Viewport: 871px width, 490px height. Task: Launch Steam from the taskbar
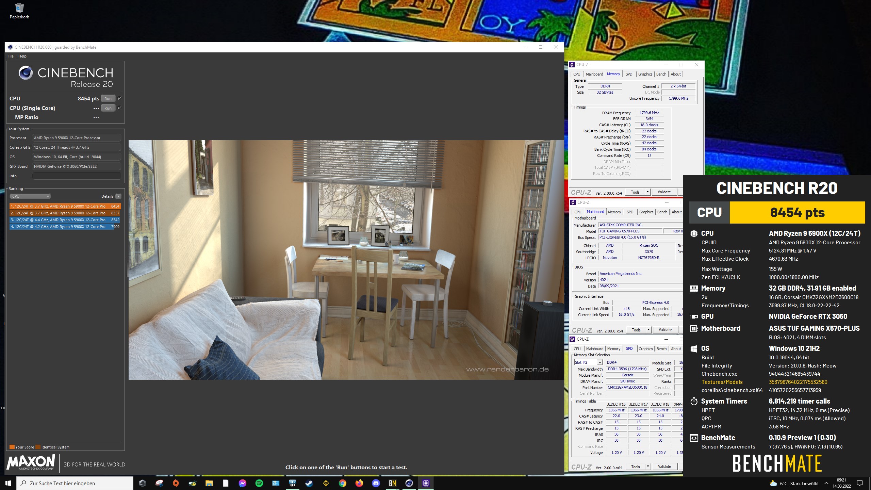pyautogui.click(x=309, y=483)
